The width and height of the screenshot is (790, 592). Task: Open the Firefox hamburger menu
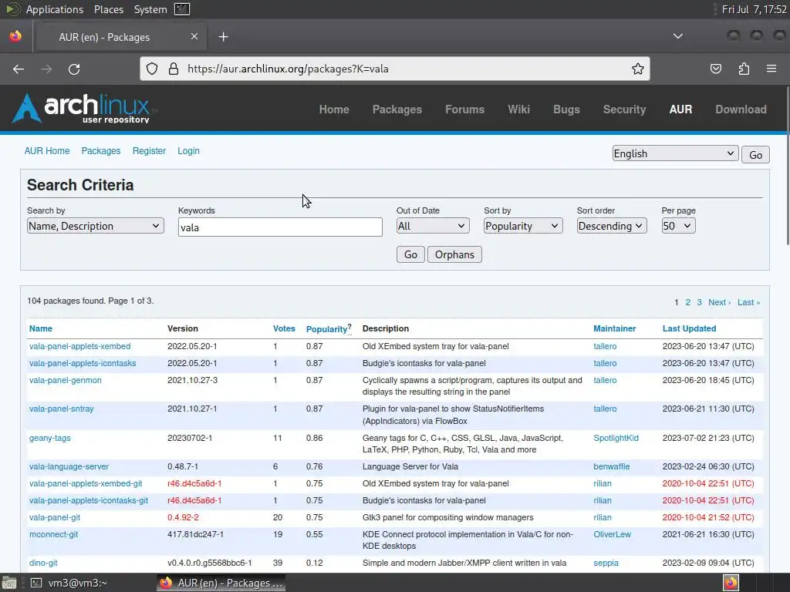[x=771, y=69]
